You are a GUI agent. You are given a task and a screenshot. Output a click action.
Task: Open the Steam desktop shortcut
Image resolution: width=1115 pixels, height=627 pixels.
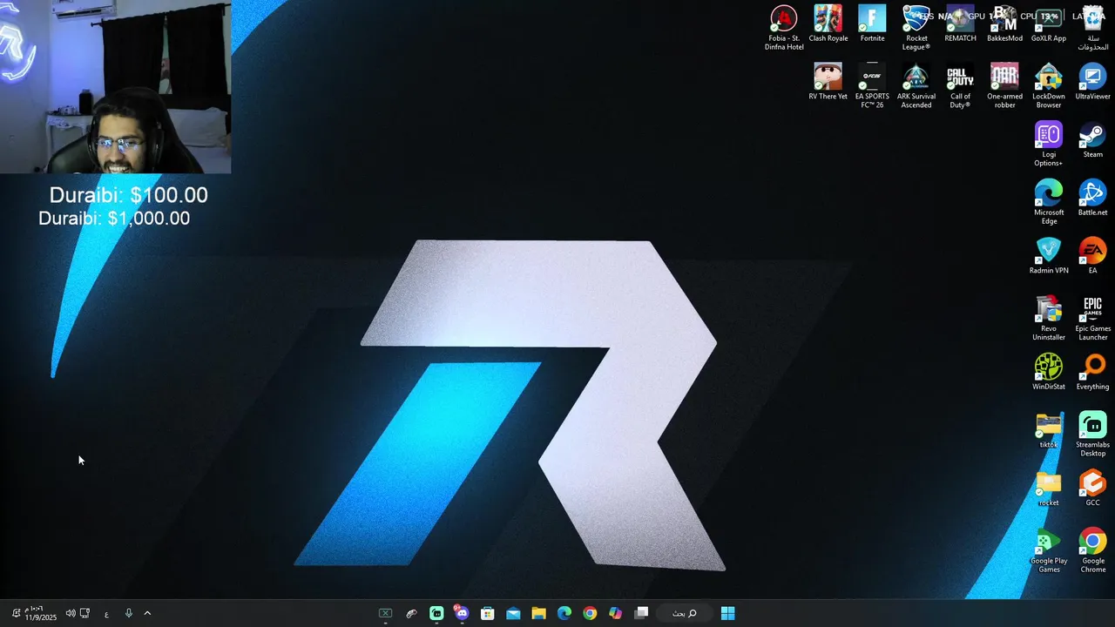(x=1092, y=140)
